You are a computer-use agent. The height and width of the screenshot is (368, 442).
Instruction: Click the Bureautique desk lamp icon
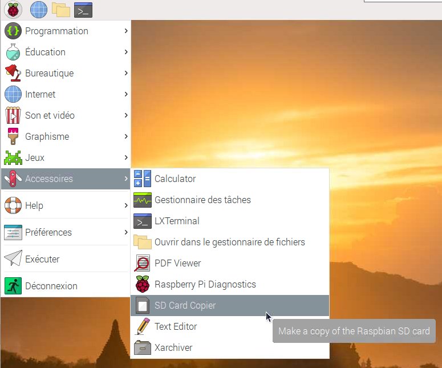(x=13, y=73)
